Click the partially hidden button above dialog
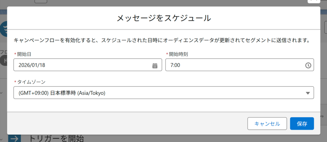This screenshot has width=327, height=142. pos(41,2)
